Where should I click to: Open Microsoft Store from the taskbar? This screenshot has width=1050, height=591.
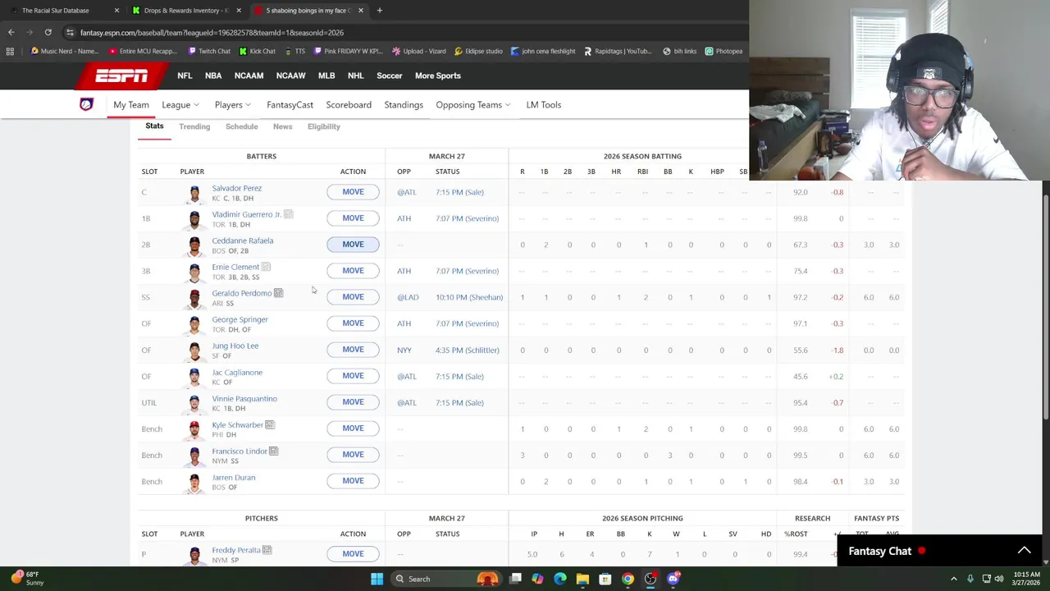point(605,579)
